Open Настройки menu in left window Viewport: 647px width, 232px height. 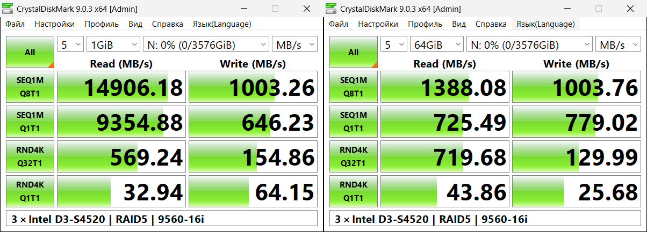pyautogui.click(x=54, y=24)
